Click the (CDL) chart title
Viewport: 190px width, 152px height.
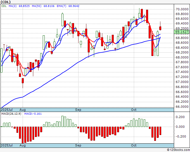[6, 2]
